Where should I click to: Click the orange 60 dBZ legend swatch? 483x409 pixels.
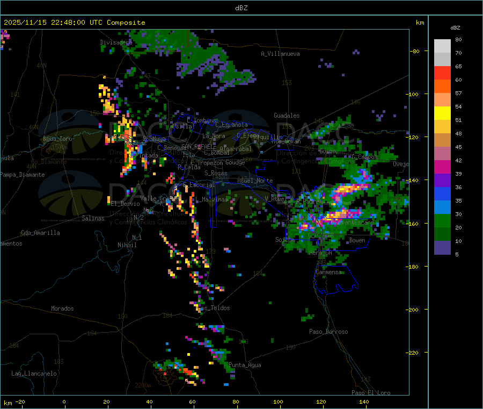click(442, 87)
